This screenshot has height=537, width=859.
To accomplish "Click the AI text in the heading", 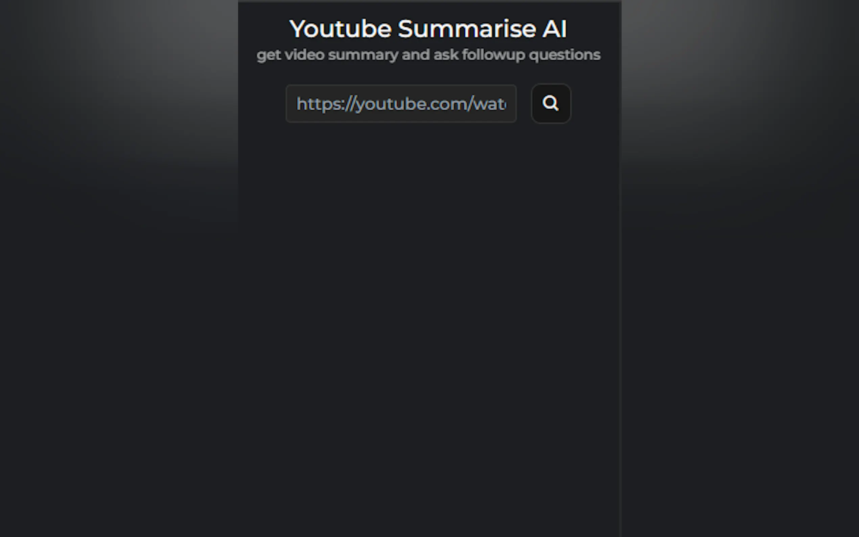I will click(554, 29).
